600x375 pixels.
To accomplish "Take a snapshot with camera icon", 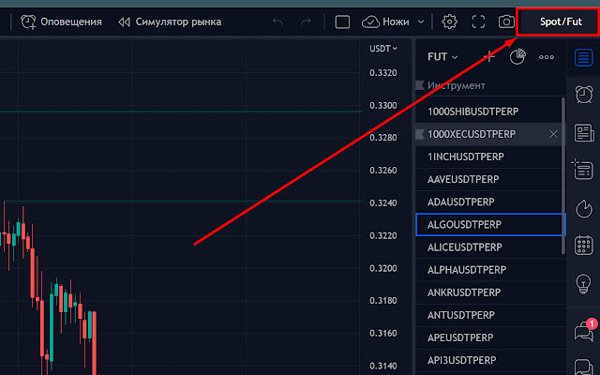I will tap(506, 22).
